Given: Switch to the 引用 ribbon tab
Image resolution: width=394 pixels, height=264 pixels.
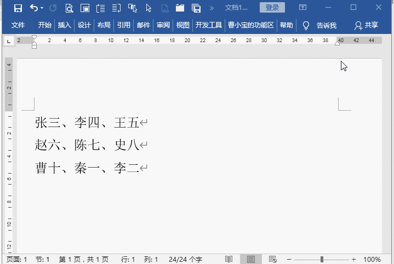Looking at the screenshot, I should (x=124, y=25).
